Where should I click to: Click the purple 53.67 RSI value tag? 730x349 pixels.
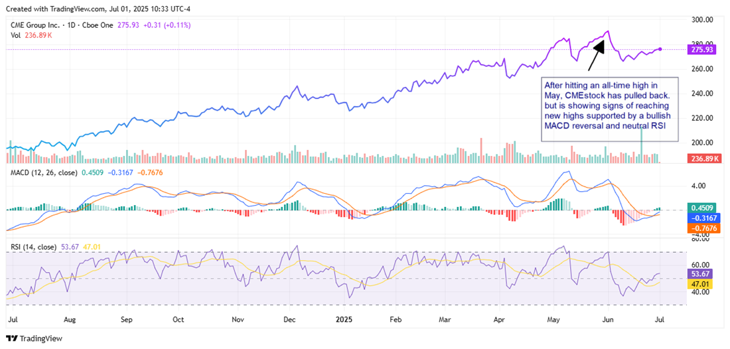[x=697, y=273]
